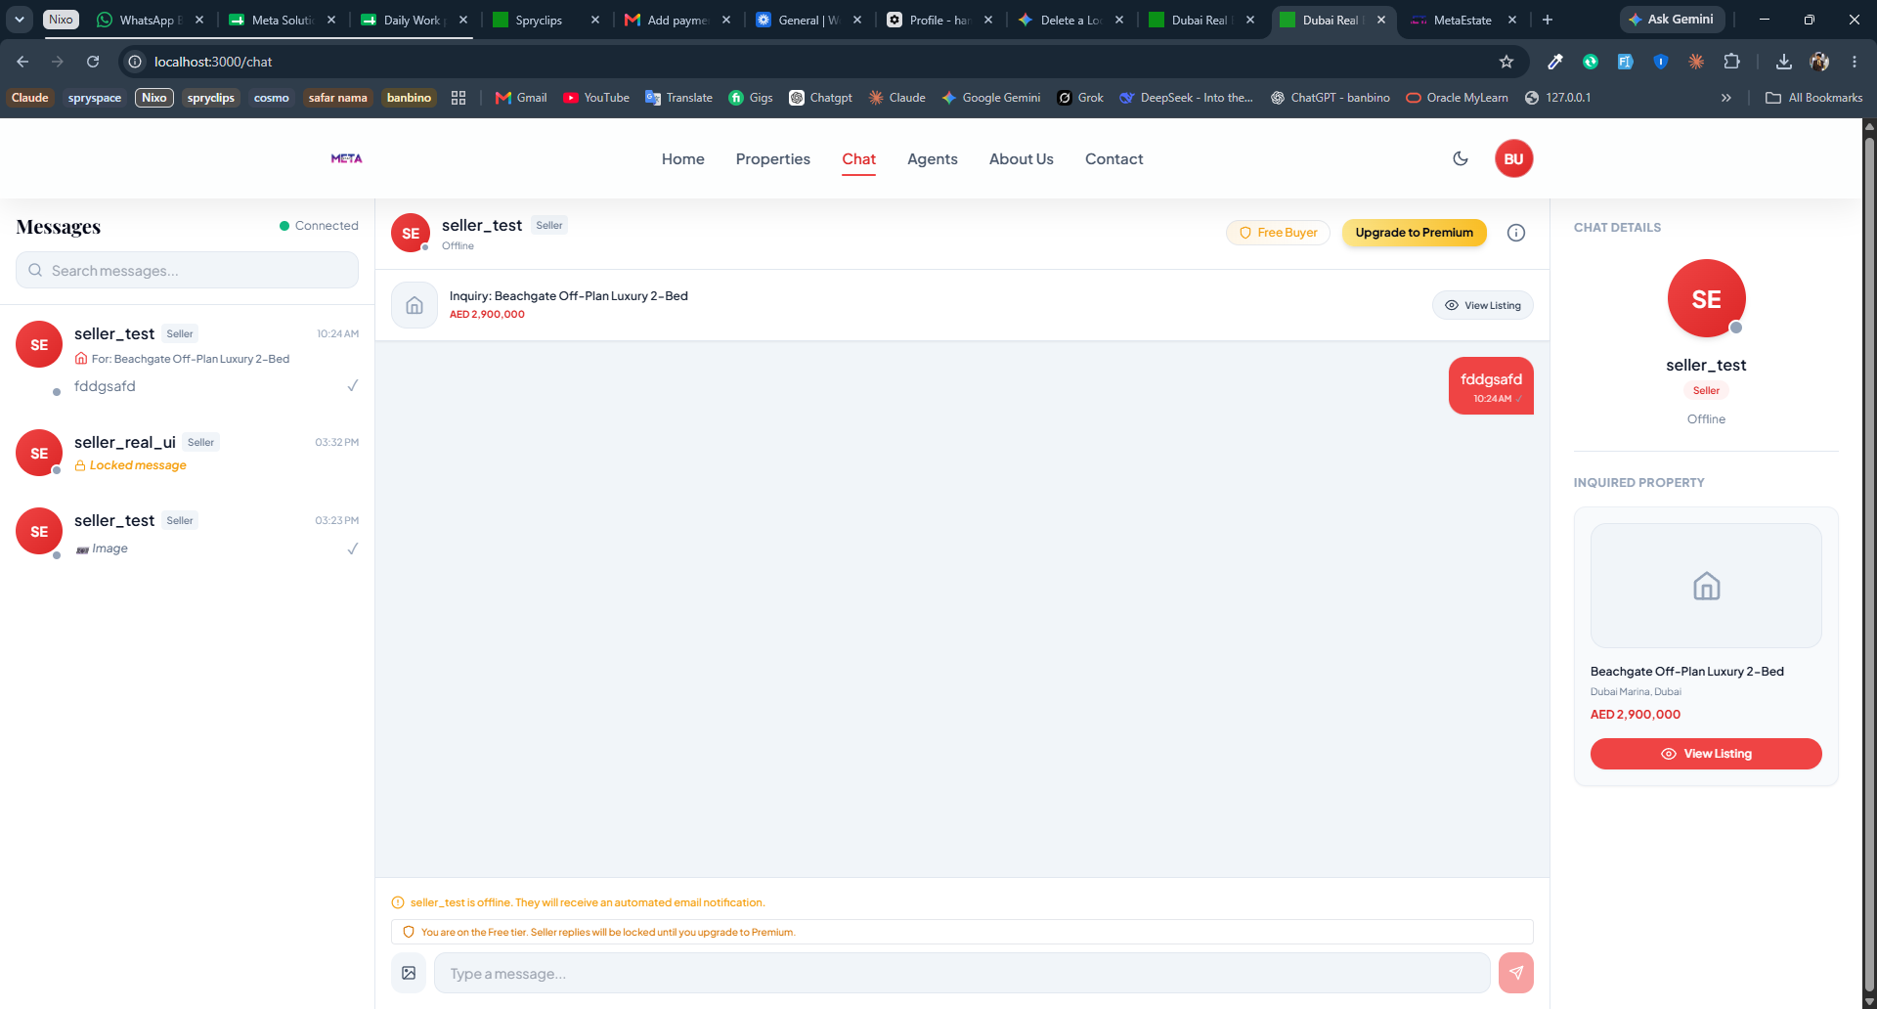Click the house icon in the inquiry banner
This screenshot has width=1877, height=1009.
415,305
